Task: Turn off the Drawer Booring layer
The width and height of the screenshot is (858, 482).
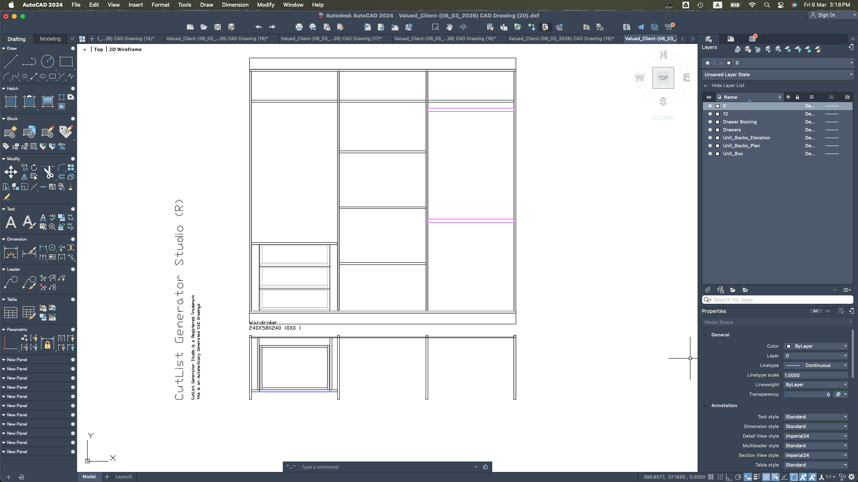Action: (x=711, y=122)
